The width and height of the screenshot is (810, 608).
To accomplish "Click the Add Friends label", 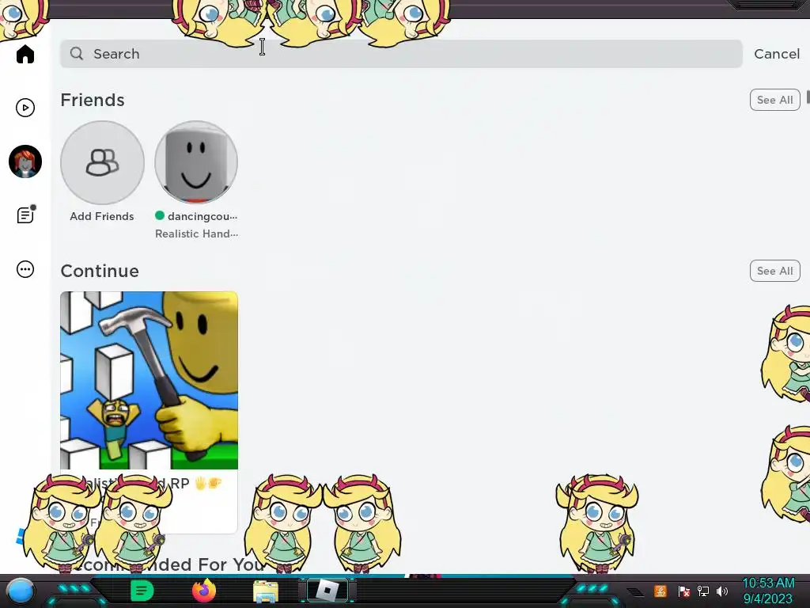I will tap(102, 216).
